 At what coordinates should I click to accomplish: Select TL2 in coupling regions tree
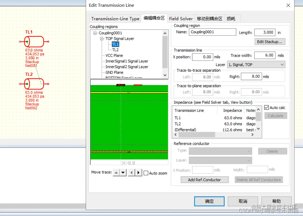pyautogui.click(x=115, y=50)
